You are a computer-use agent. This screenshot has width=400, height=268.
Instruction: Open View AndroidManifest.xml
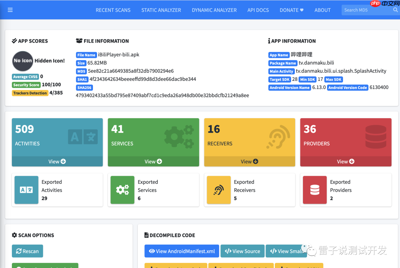click(x=181, y=251)
